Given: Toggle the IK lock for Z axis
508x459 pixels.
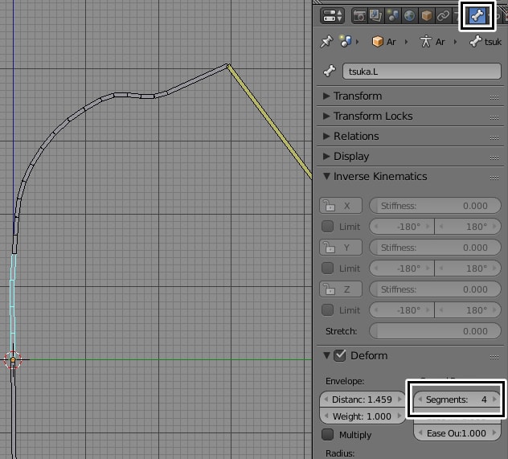Looking at the screenshot, I should 341,289.
